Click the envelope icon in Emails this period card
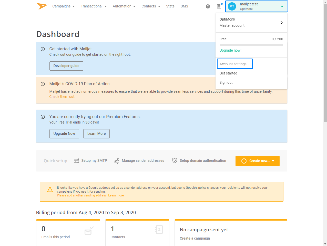 coord(89,231)
